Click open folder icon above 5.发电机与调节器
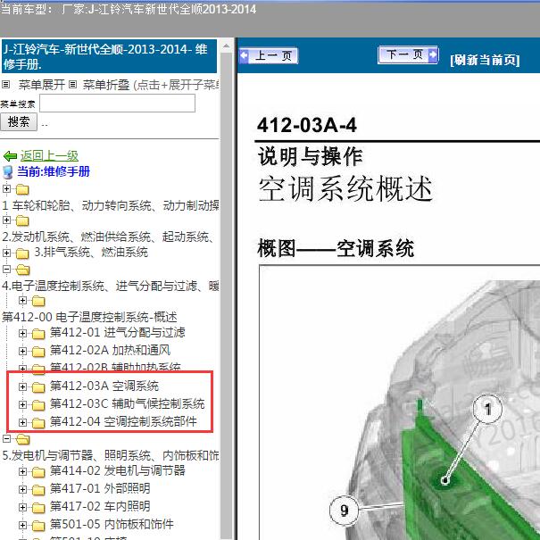540x540 pixels. tap(22, 439)
